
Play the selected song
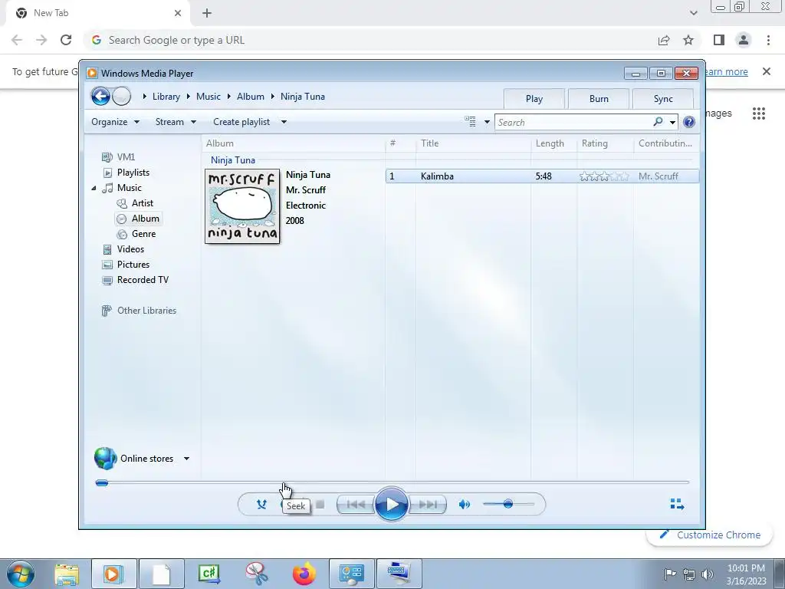click(391, 505)
